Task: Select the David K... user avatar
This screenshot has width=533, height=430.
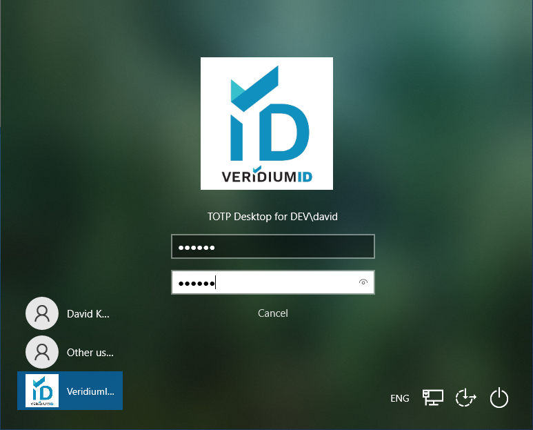Action: (x=42, y=314)
